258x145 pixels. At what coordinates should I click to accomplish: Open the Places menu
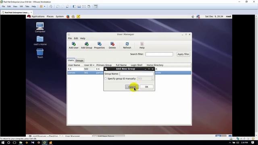[x=50, y=17]
